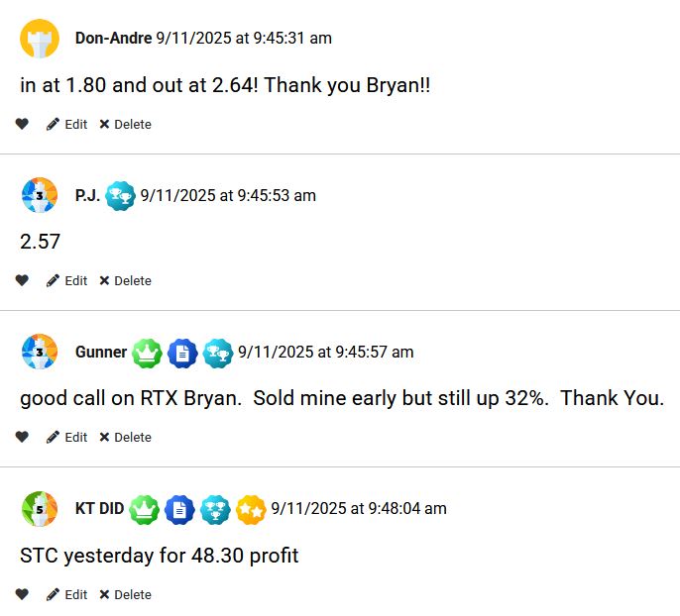The height and width of the screenshot is (616, 680).
Task: Delete Don-Andre's comment
Action: coord(126,125)
